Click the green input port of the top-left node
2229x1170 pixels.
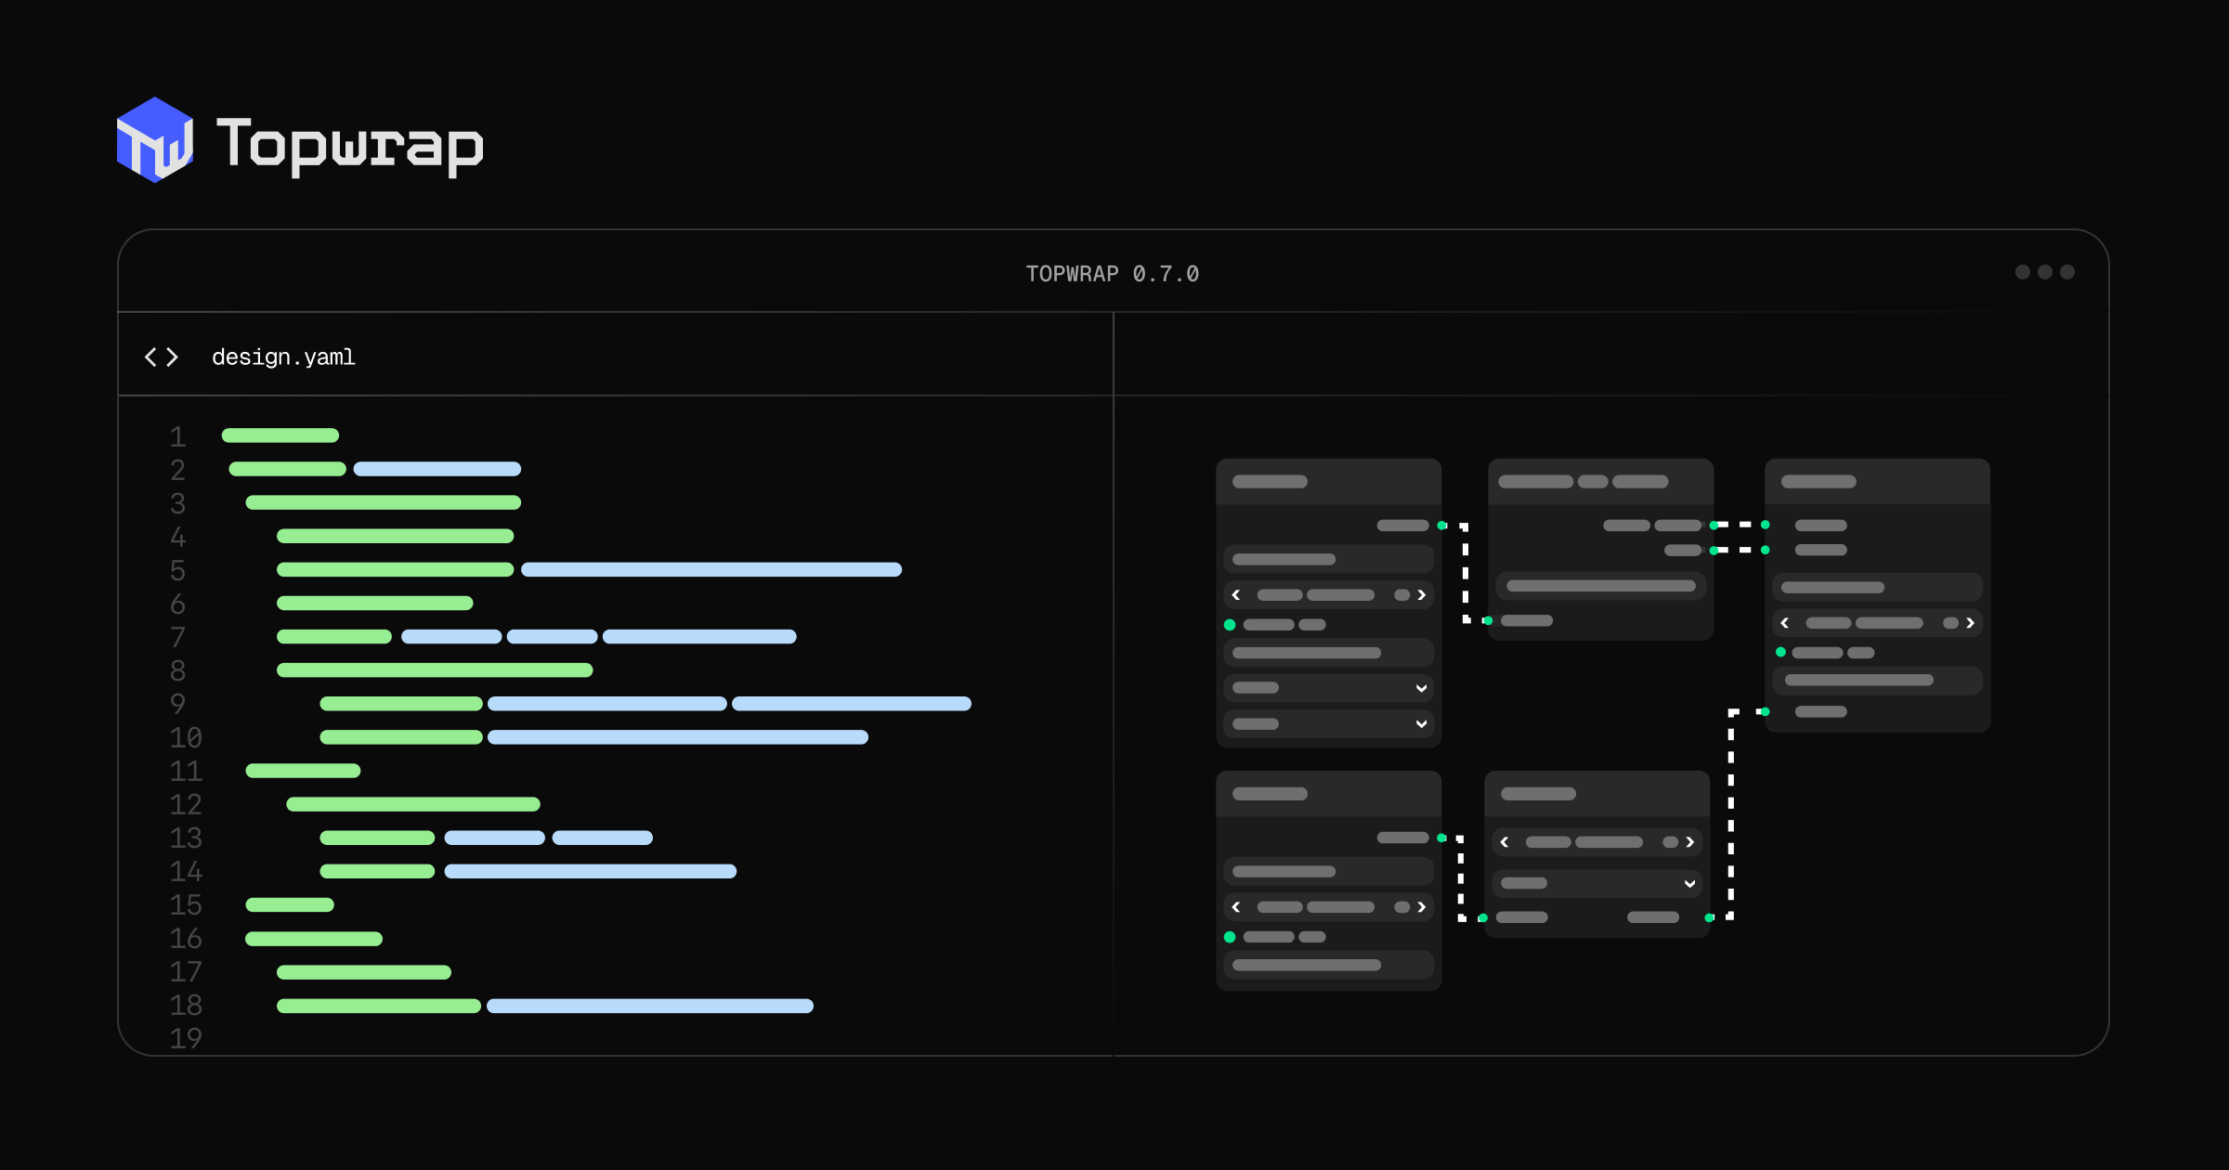tap(1230, 625)
